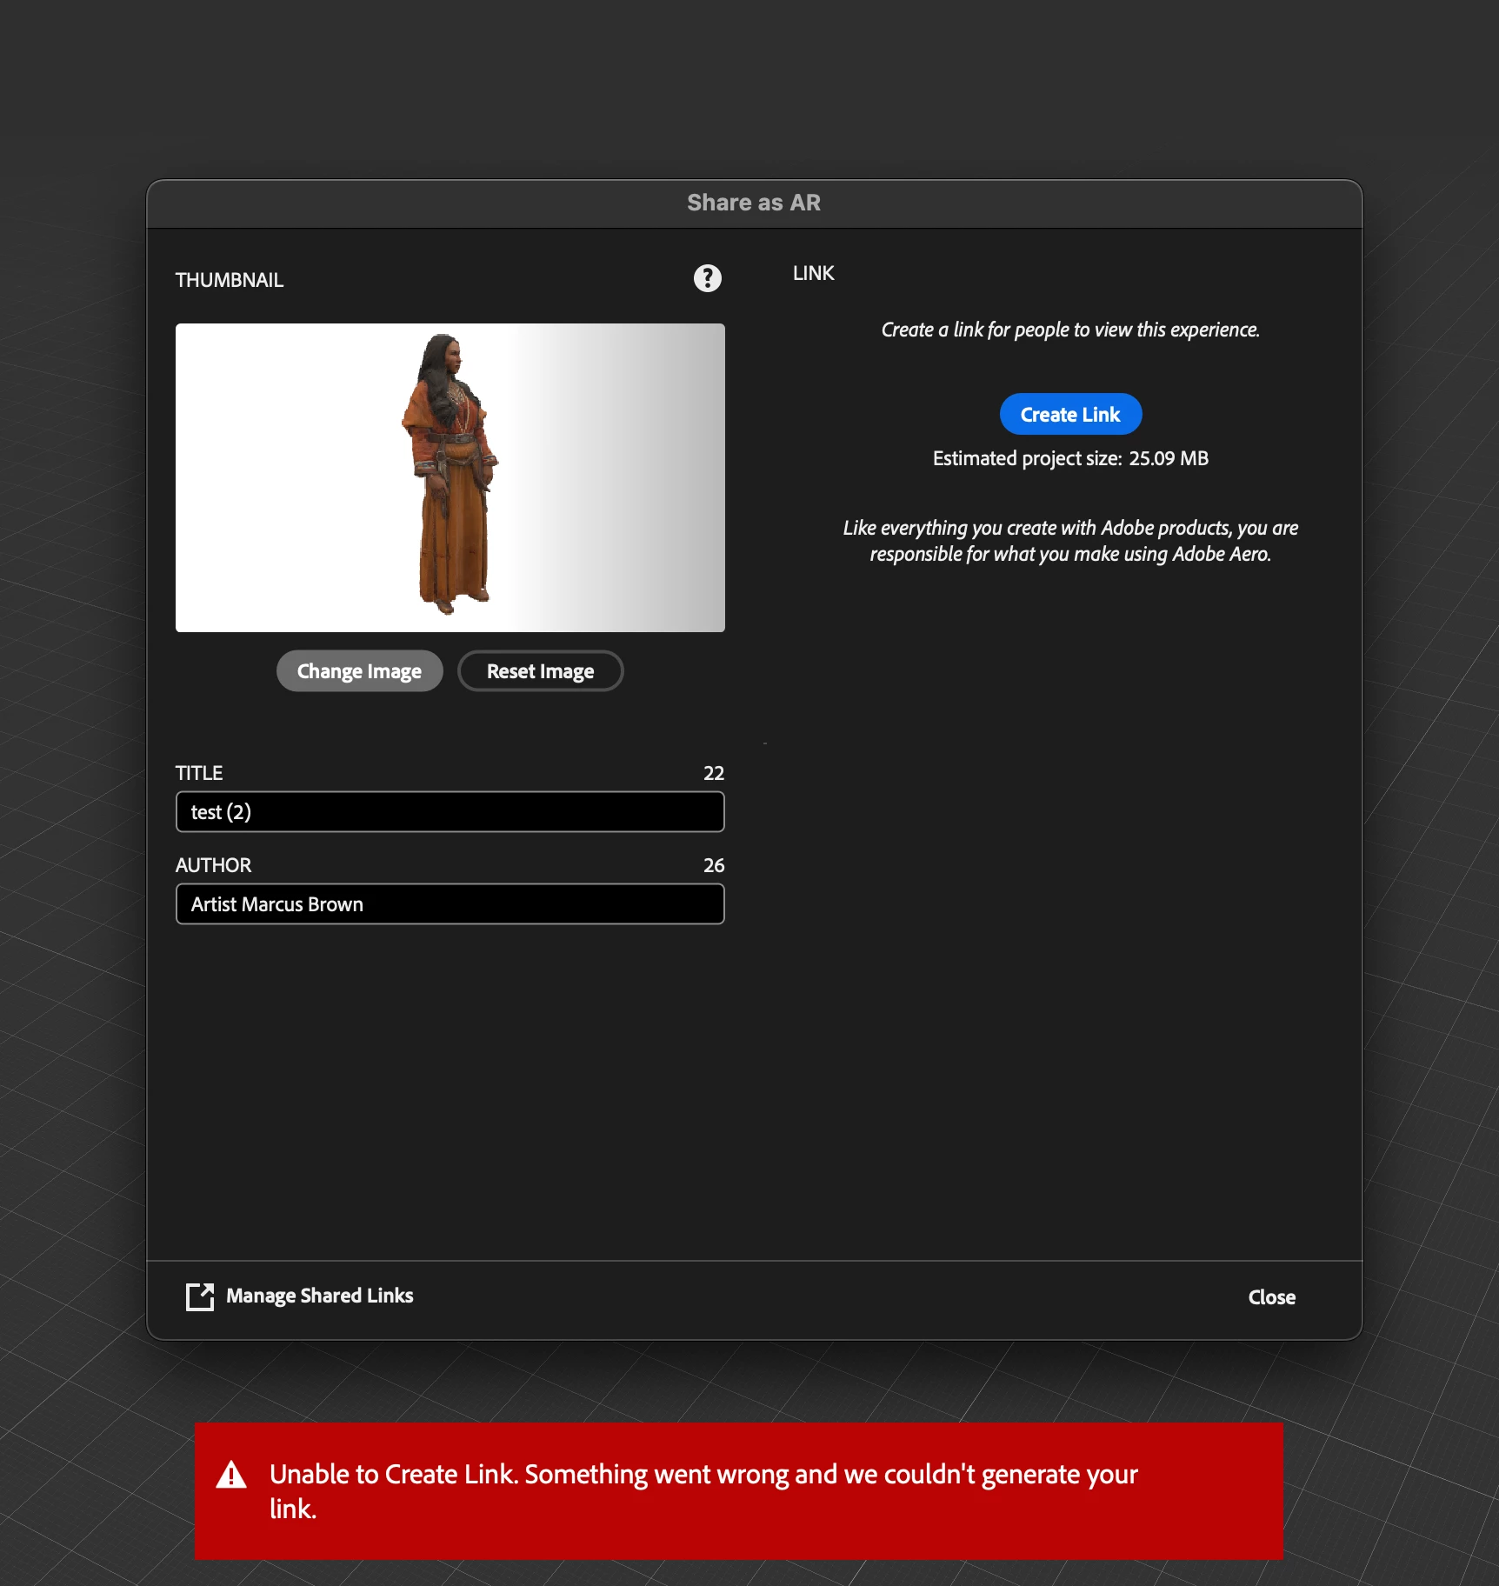The image size is (1499, 1586).
Task: Focus the Author field with Artist Marcus Brown
Action: pyautogui.click(x=450, y=904)
